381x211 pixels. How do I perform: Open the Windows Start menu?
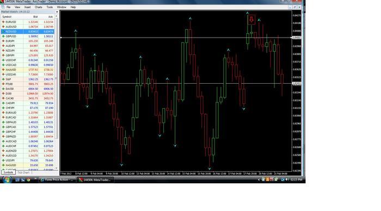(7, 179)
